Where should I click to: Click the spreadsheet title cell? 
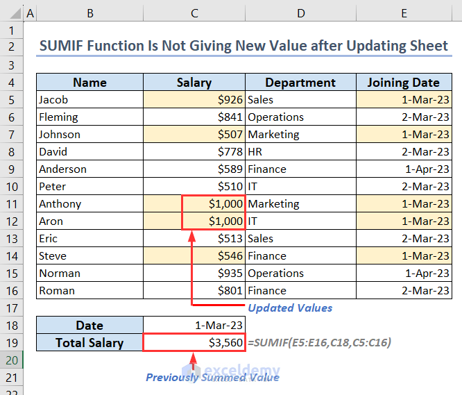[x=243, y=46]
